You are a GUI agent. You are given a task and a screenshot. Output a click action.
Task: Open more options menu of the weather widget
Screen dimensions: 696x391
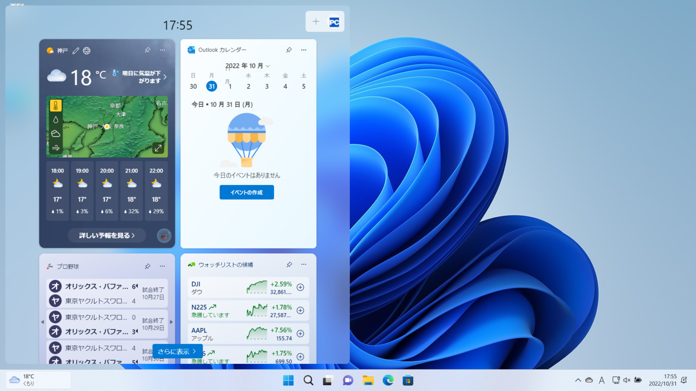click(162, 50)
